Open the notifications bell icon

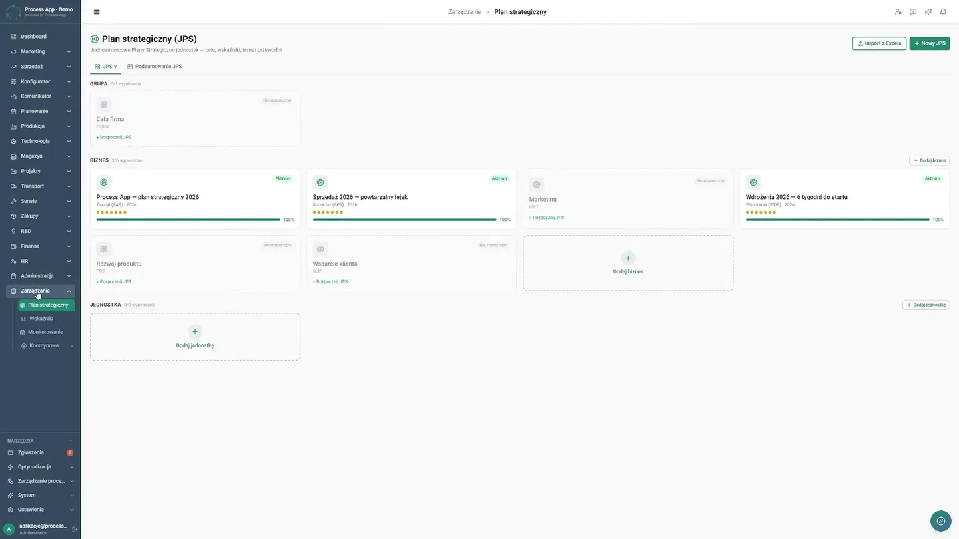click(943, 12)
